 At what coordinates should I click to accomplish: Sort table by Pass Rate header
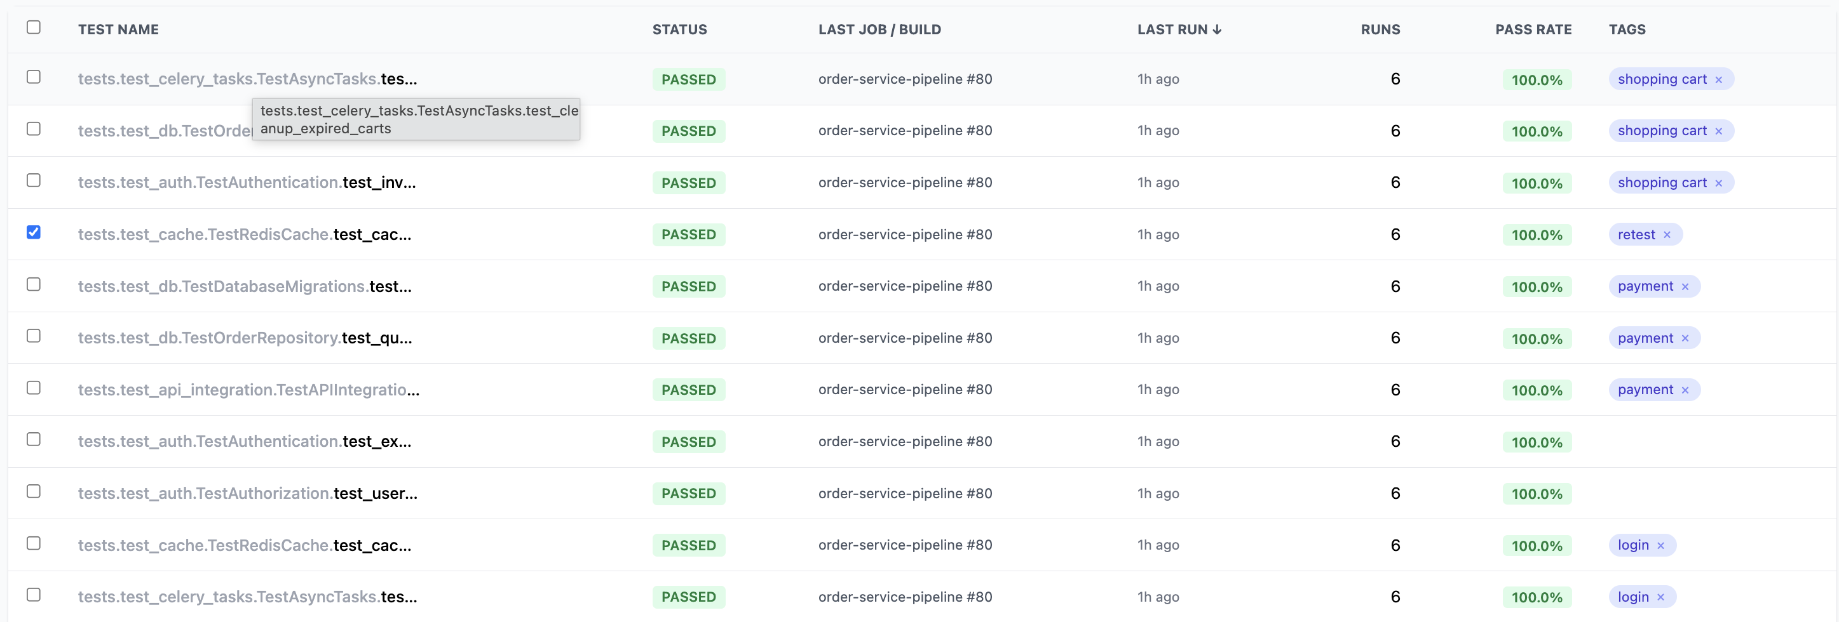pyautogui.click(x=1533, y=29)
